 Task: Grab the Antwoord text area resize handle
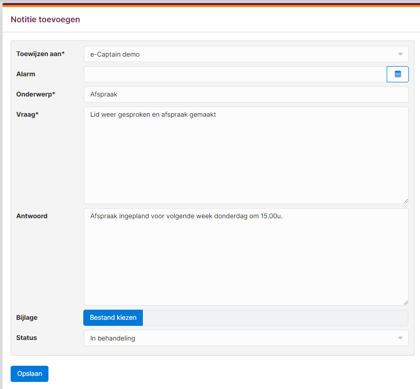405,303
